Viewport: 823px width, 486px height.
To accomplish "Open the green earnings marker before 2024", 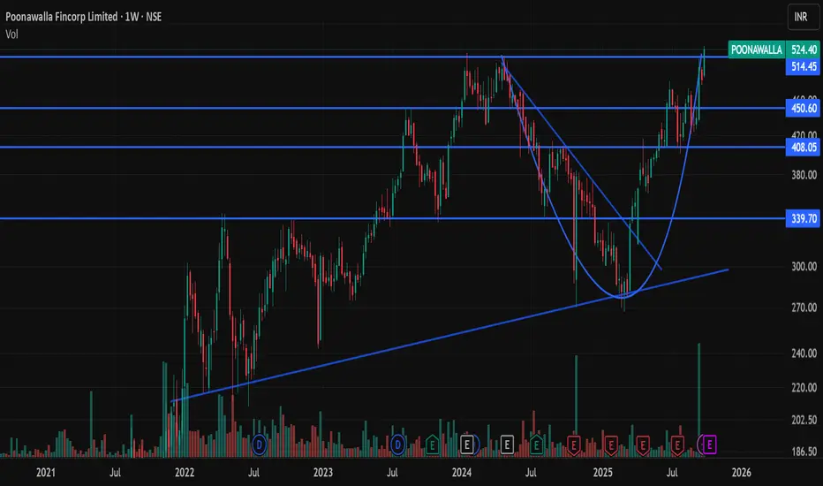I will click(433, 445).
